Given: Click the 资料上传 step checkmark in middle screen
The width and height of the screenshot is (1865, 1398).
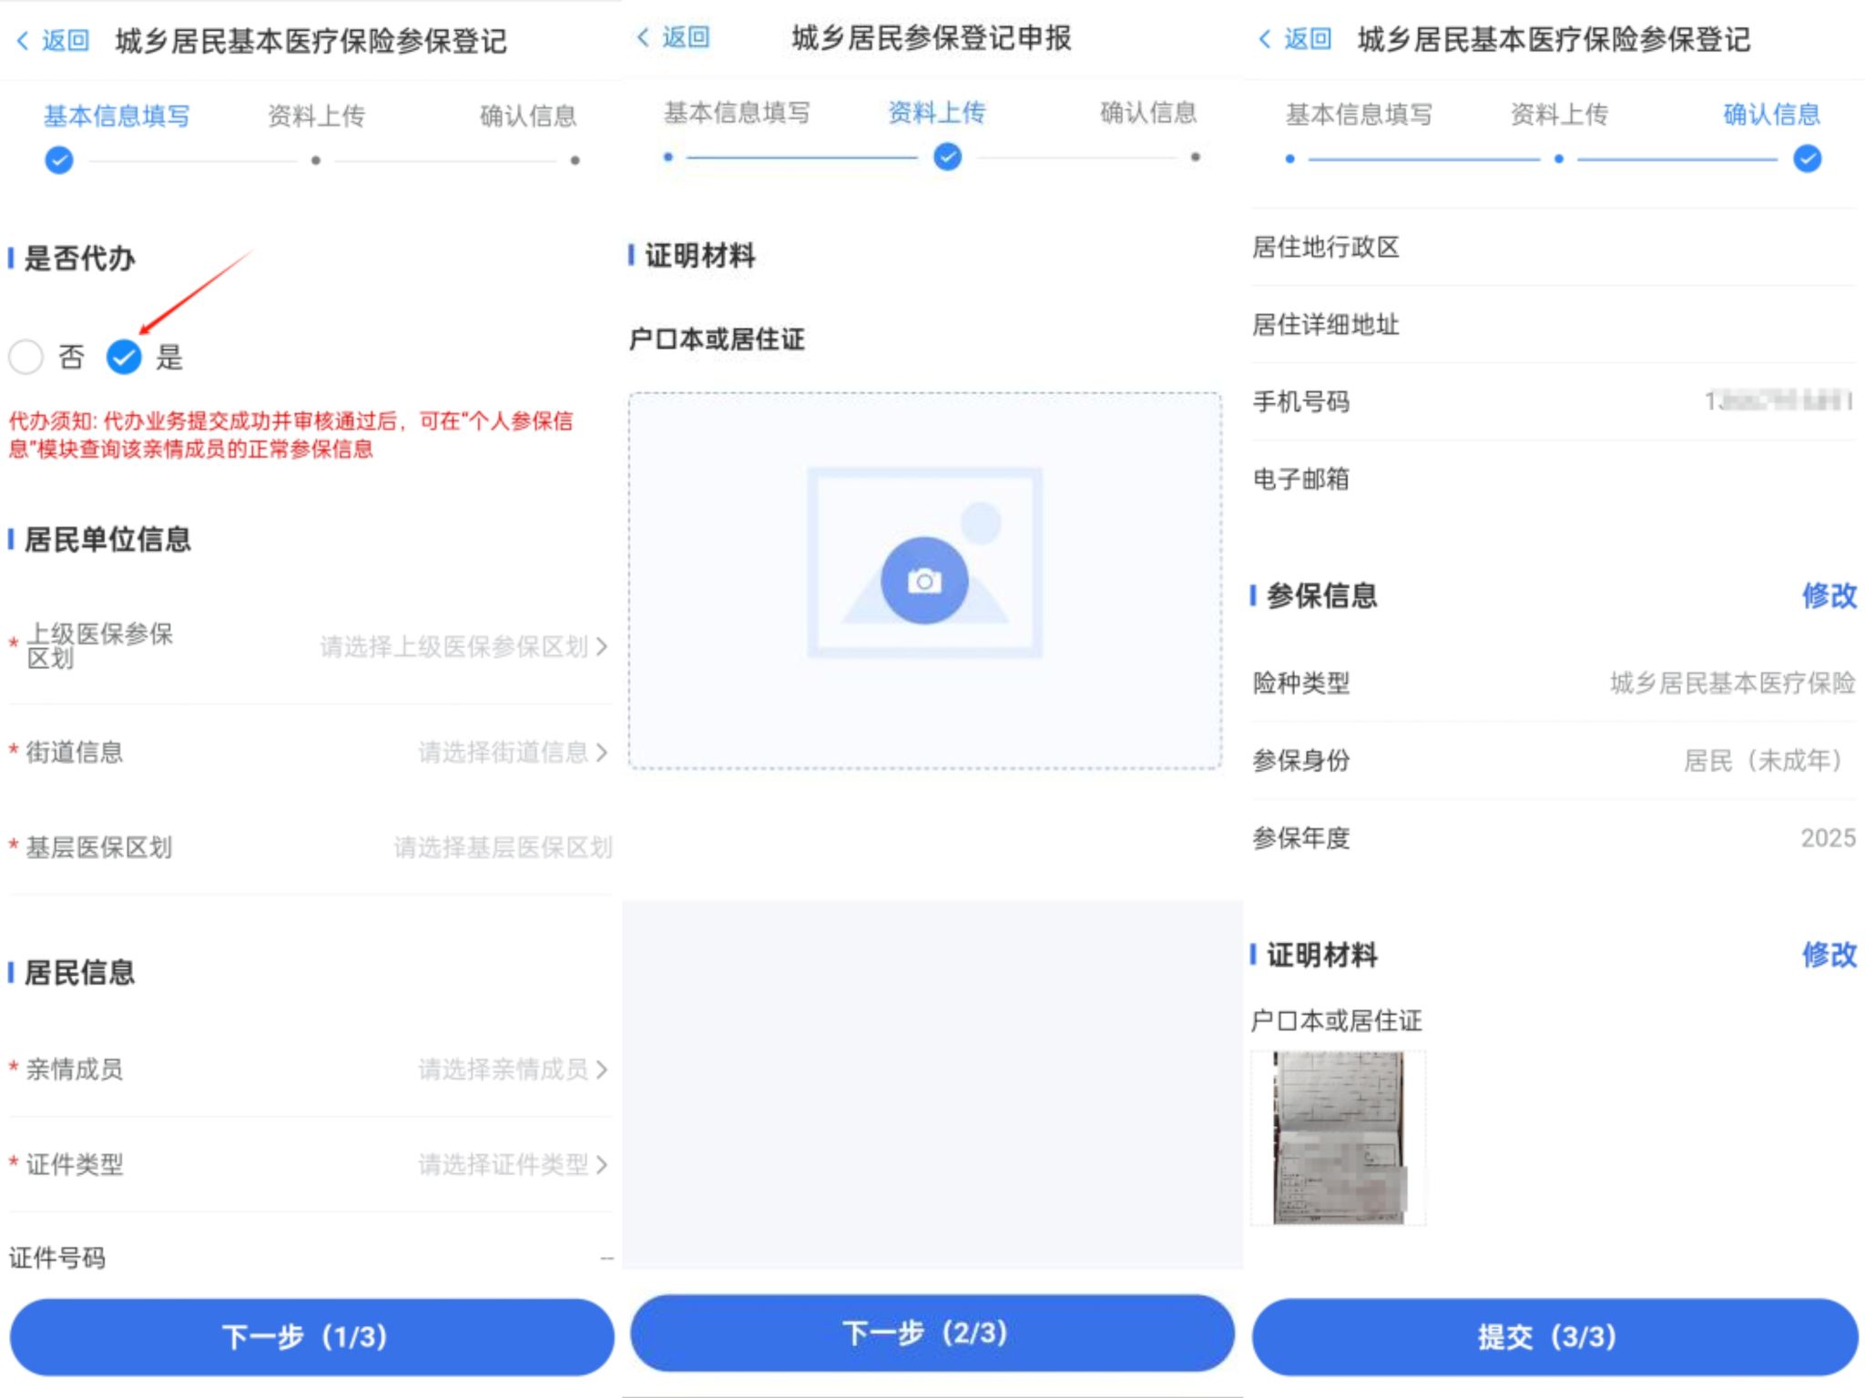Looking at the screenshot, I should [x=947, y=157].
